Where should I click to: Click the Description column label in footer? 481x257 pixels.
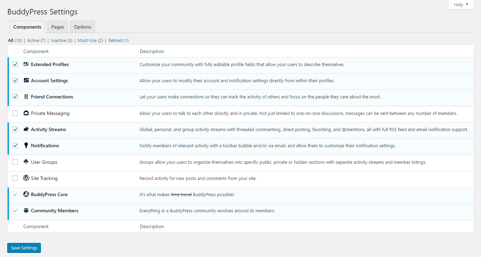[x=152, y=226]
